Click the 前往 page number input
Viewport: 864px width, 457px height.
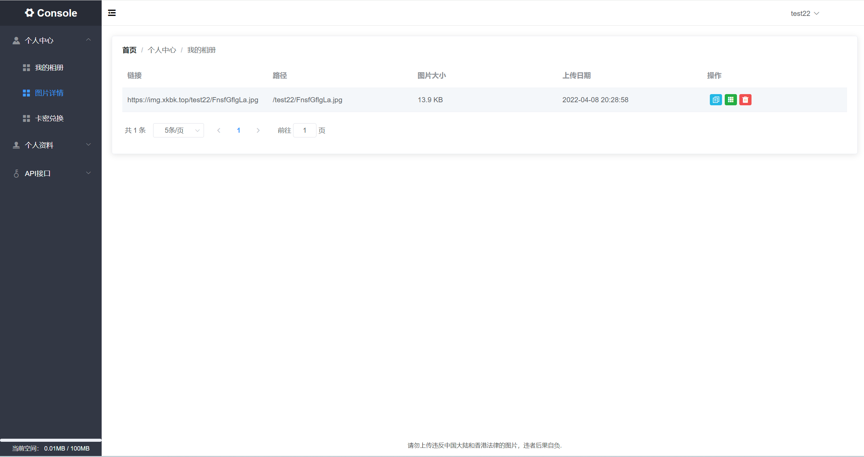coord(305,130)
